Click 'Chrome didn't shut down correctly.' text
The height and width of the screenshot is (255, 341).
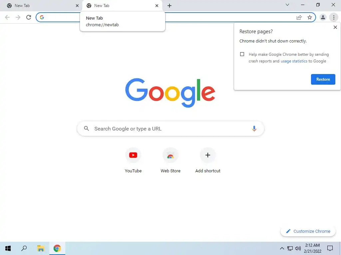click(x=273, y=41)
